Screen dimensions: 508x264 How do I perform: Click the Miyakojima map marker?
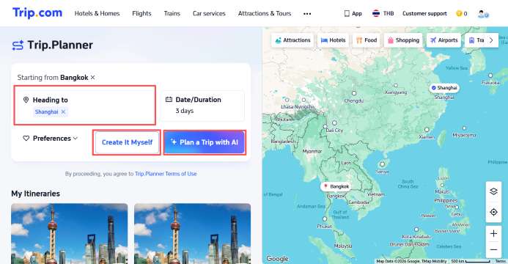[x=464, y=128]
